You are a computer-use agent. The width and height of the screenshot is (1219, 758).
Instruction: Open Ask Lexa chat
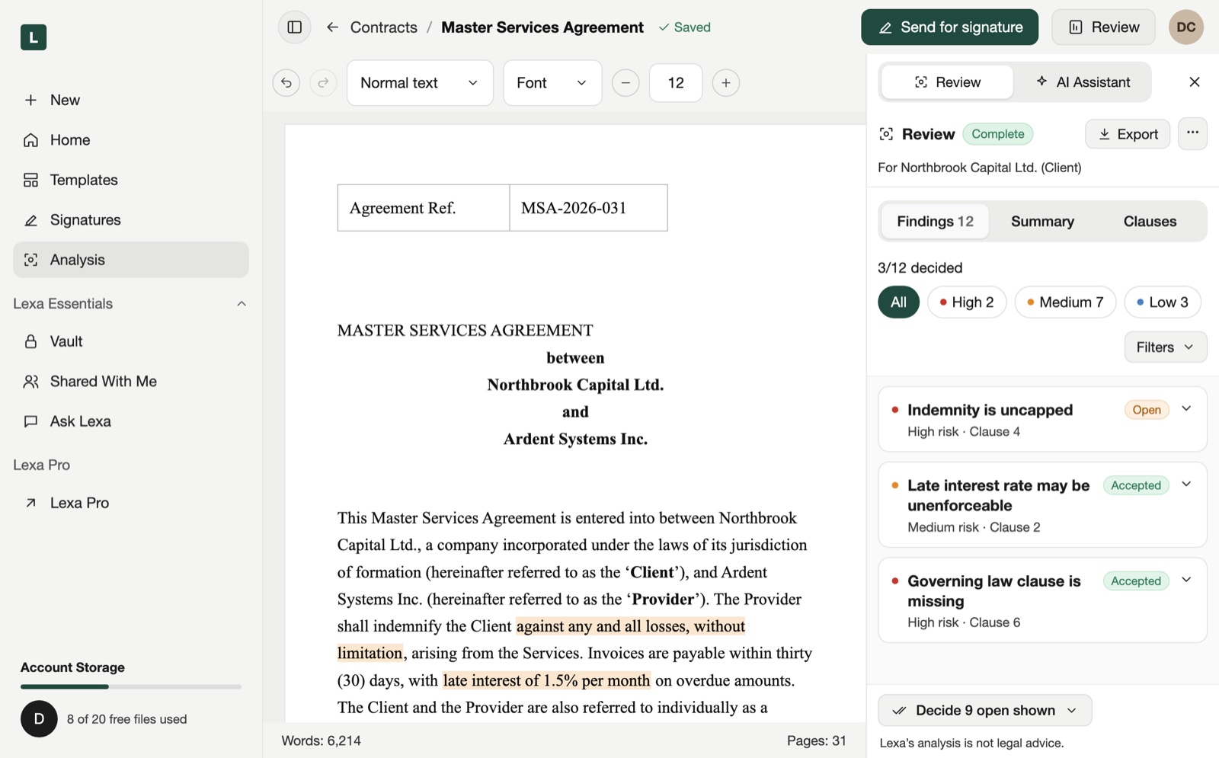point(131,421)
